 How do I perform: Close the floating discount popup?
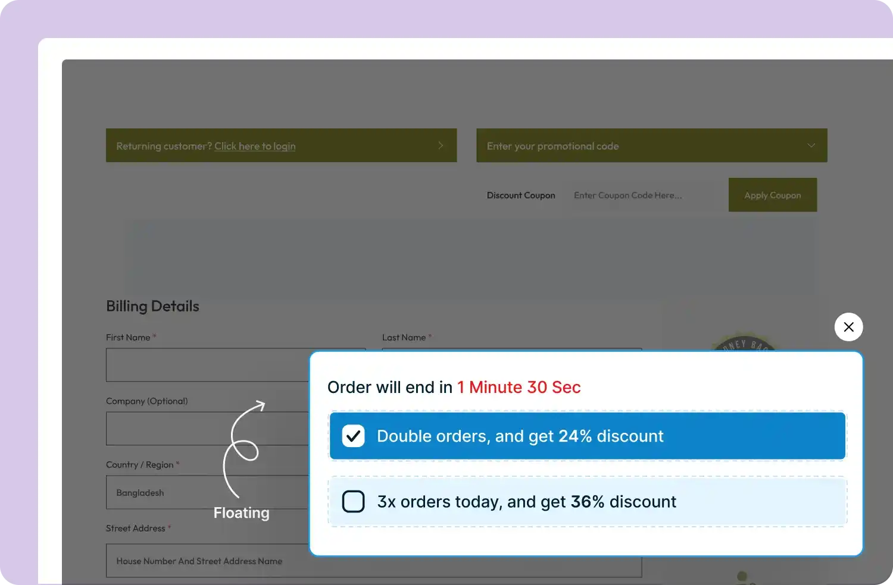(x=848, y=327)
